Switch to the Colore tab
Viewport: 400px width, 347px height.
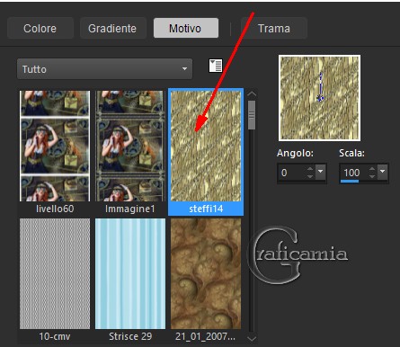[x=40, y=29]
